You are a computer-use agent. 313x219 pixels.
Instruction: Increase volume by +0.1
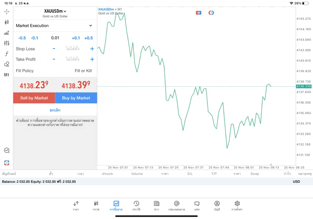pos(76,38)
